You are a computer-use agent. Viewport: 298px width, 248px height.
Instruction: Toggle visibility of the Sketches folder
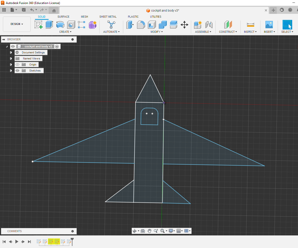click(17, 71)
